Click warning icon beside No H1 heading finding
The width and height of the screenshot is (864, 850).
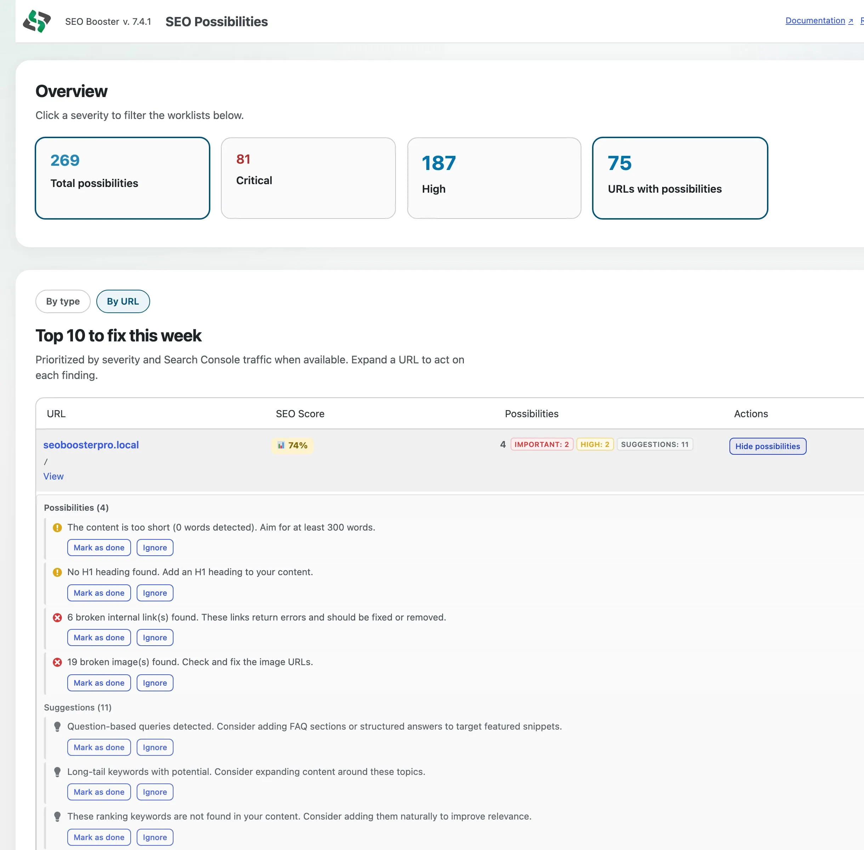point(57,572)
